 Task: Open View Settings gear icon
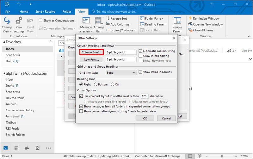click(19, 21)
